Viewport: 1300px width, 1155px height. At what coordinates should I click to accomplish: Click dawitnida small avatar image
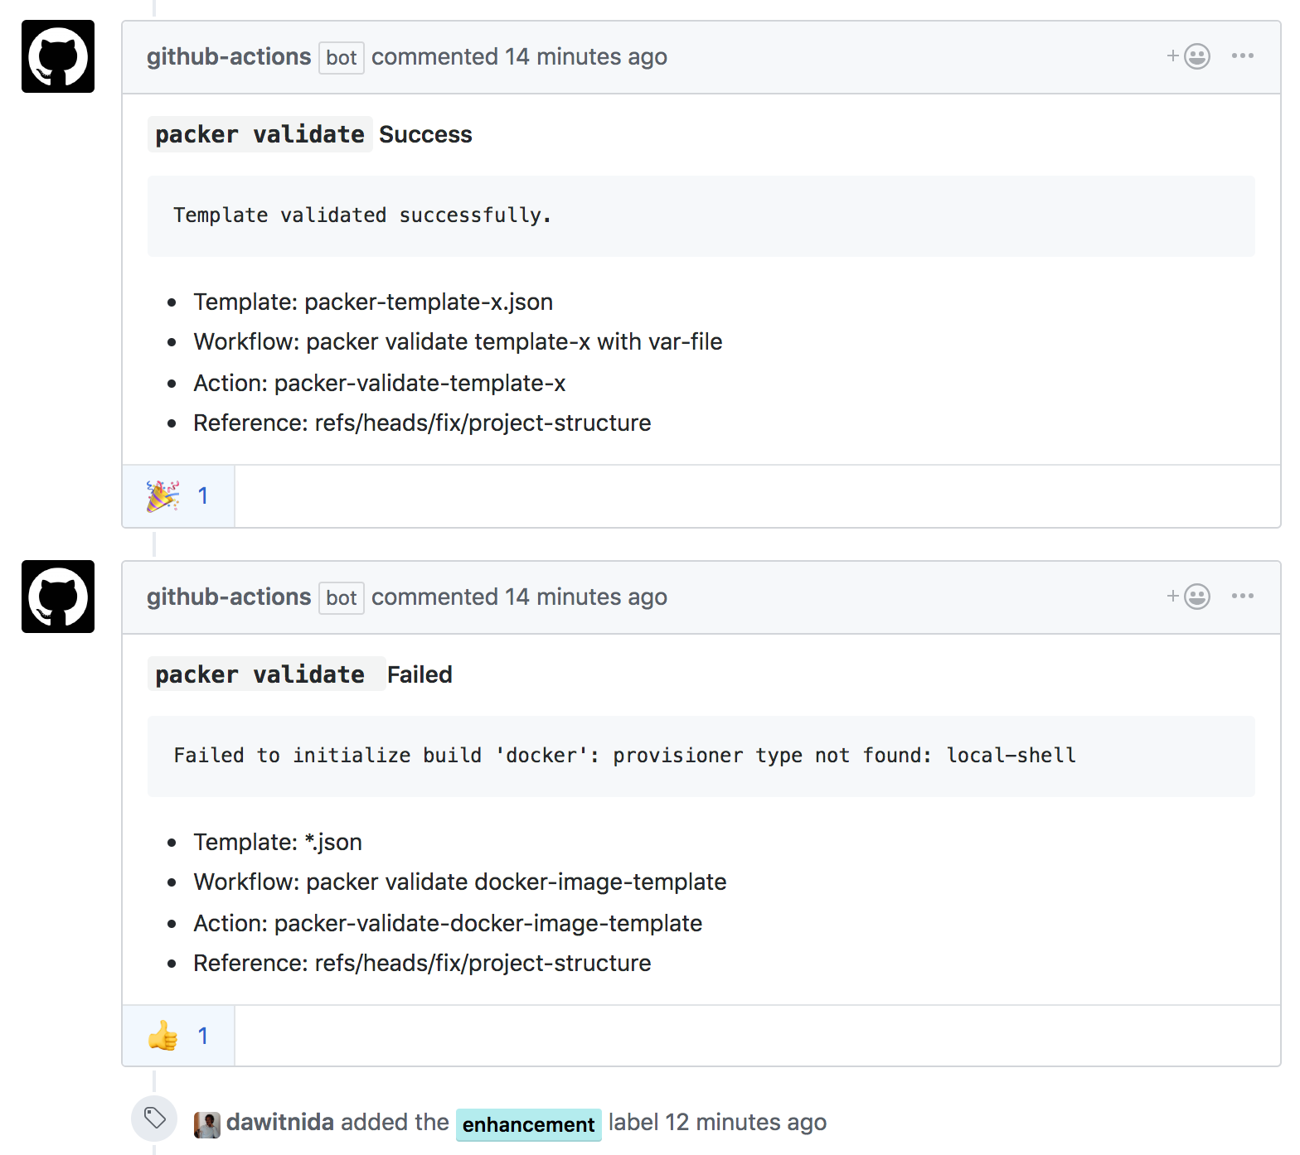(207, 1124)
